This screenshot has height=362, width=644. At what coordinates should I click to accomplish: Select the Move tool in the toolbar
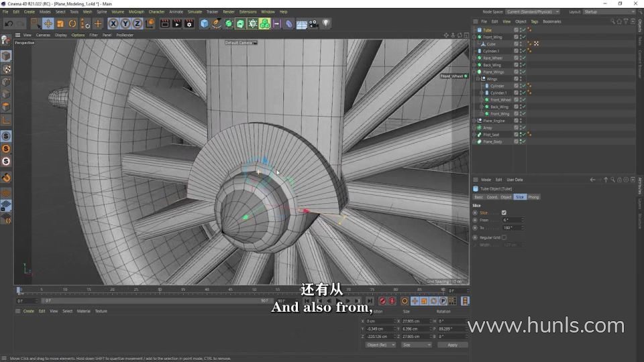(48, 23)
